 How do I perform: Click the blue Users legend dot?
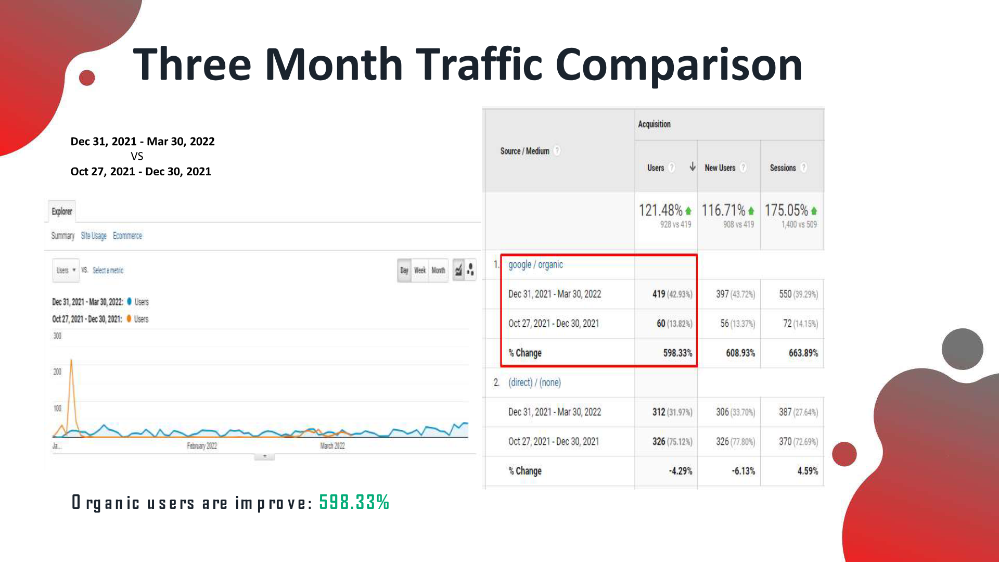pyautogui.click(x=129, y=301)
